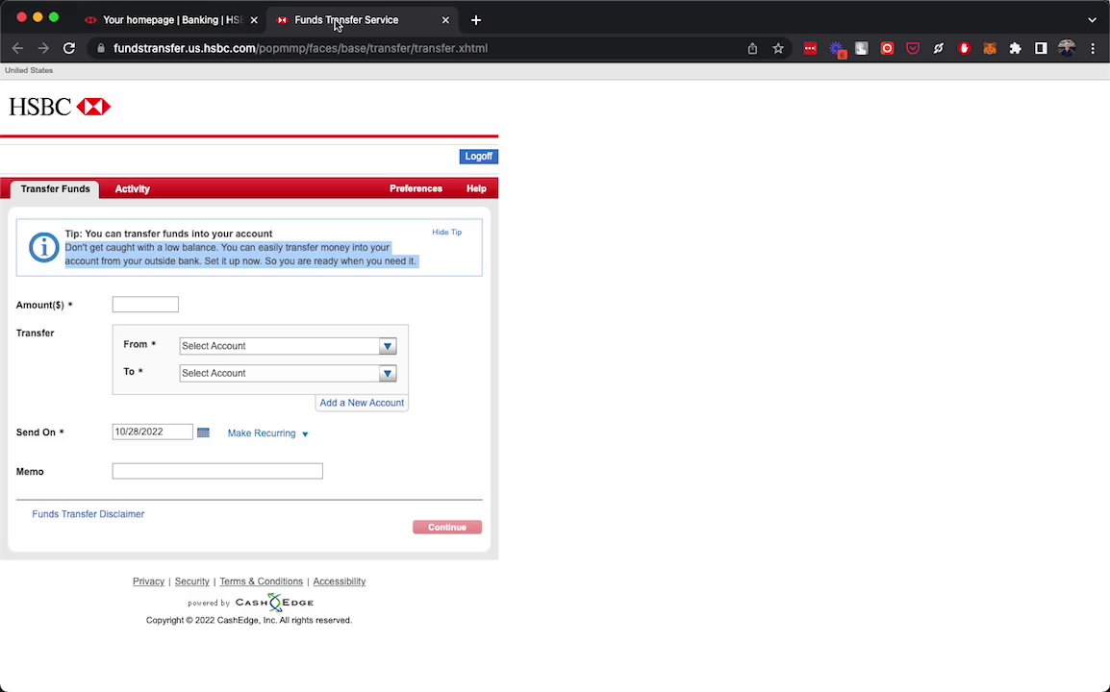Open a new browser tab

tap(476, 20)
